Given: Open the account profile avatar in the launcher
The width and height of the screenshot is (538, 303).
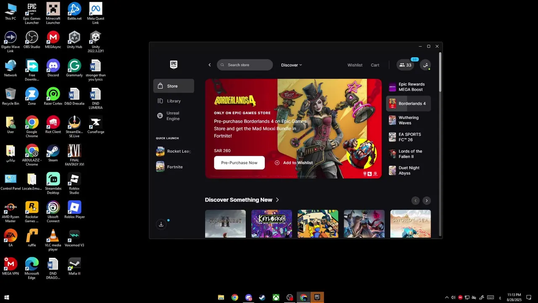Looking at the screenshot, I should coord(425,65).
